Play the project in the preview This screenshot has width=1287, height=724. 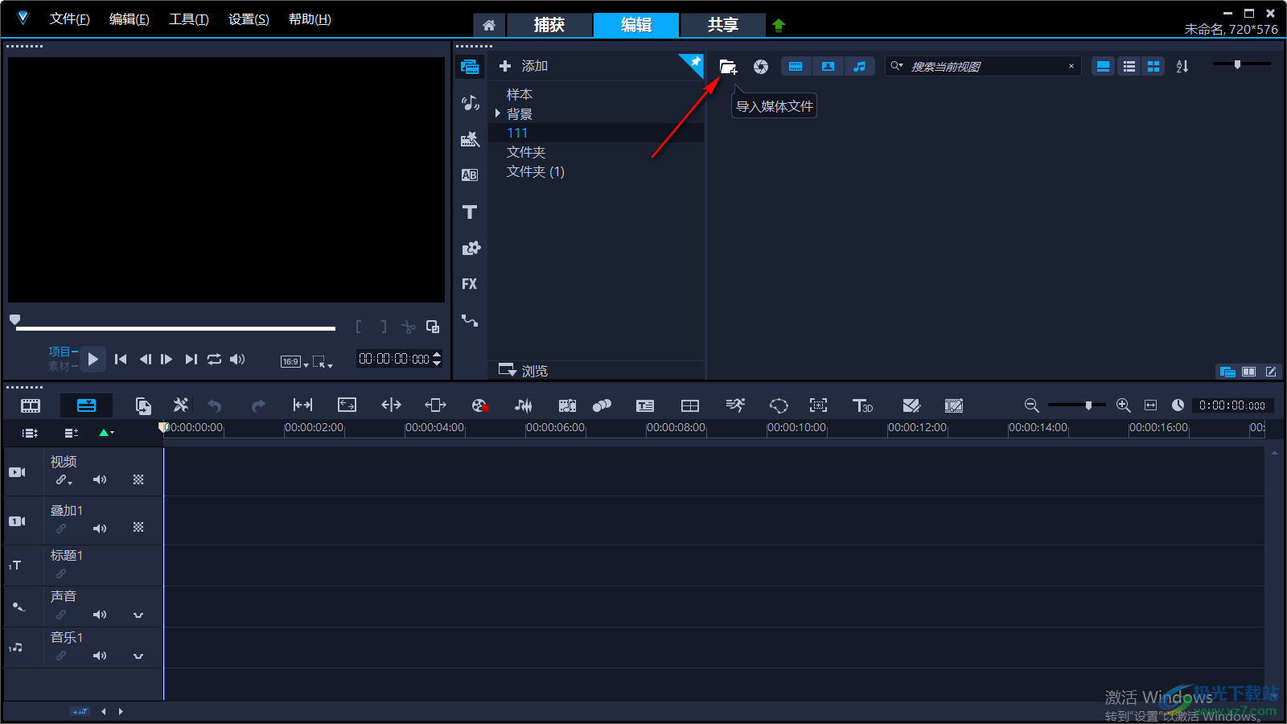[x=93, y=360]
